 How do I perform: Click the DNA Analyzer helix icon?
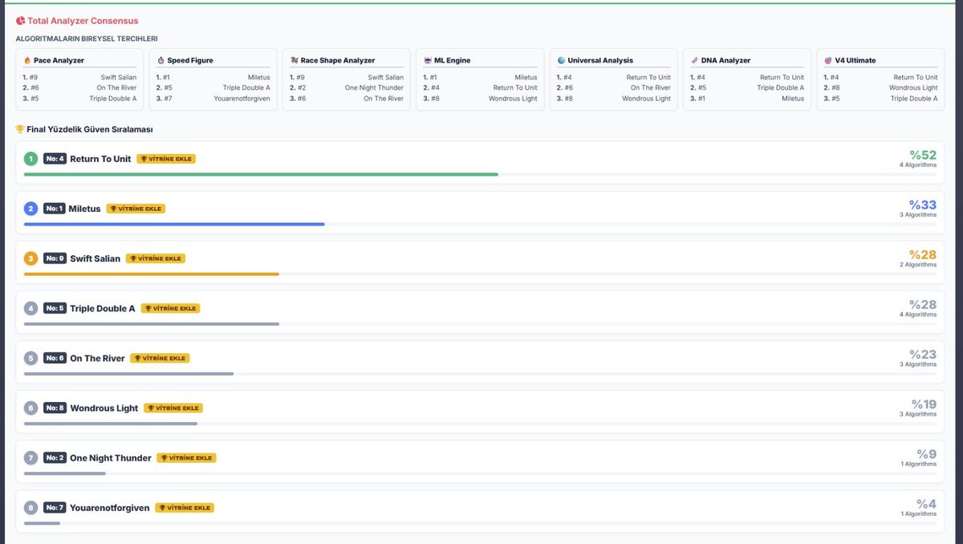[x=694, y=60]
